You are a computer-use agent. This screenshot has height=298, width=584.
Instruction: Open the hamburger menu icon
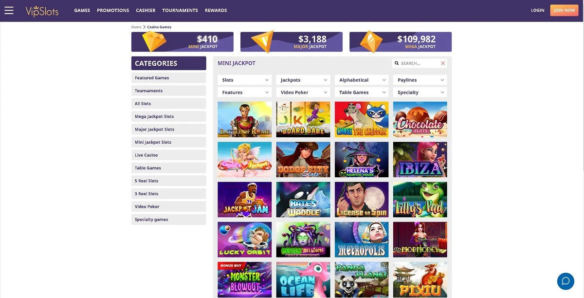[9, 10]
